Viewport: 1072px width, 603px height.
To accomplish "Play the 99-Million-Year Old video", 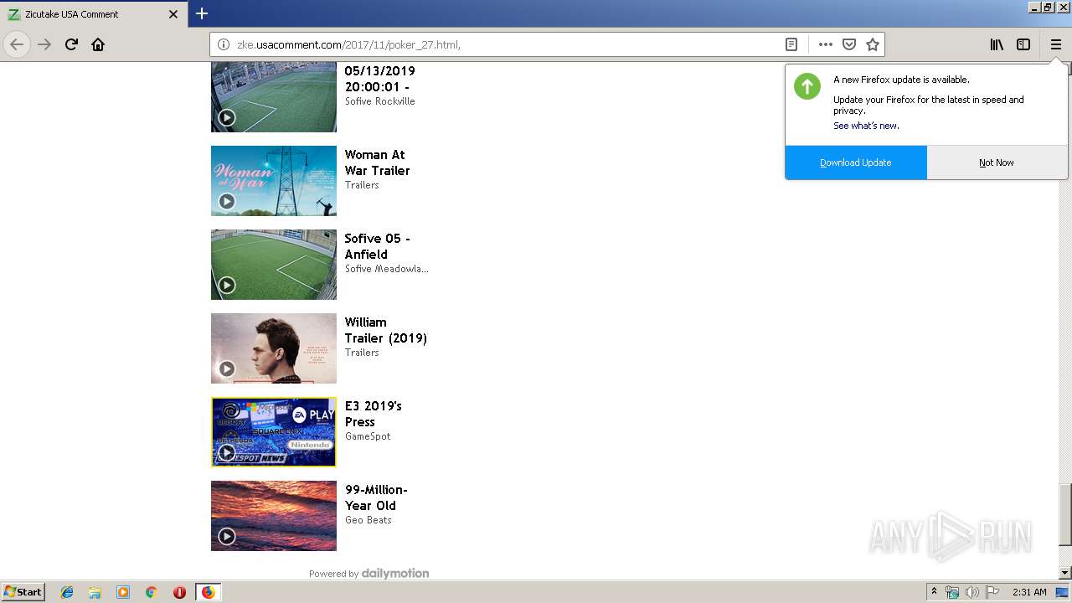I will 274,516.
